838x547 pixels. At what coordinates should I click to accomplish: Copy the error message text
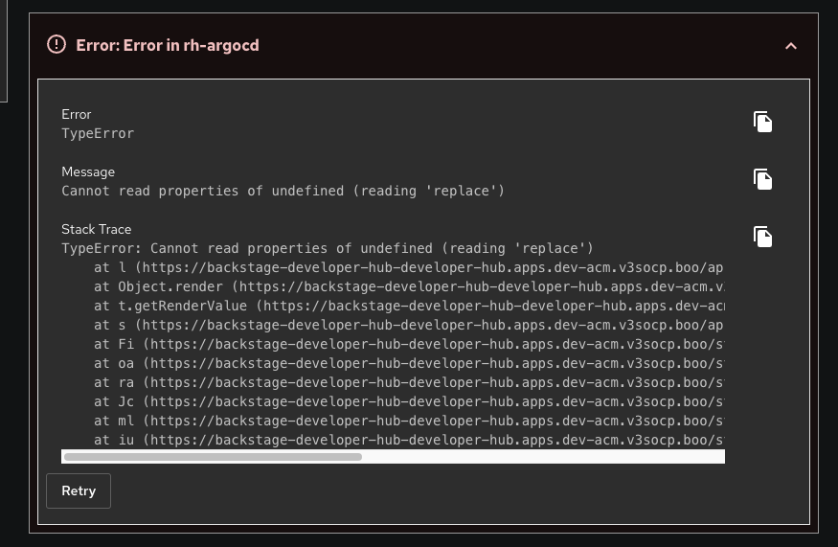(x=762, y=179)
